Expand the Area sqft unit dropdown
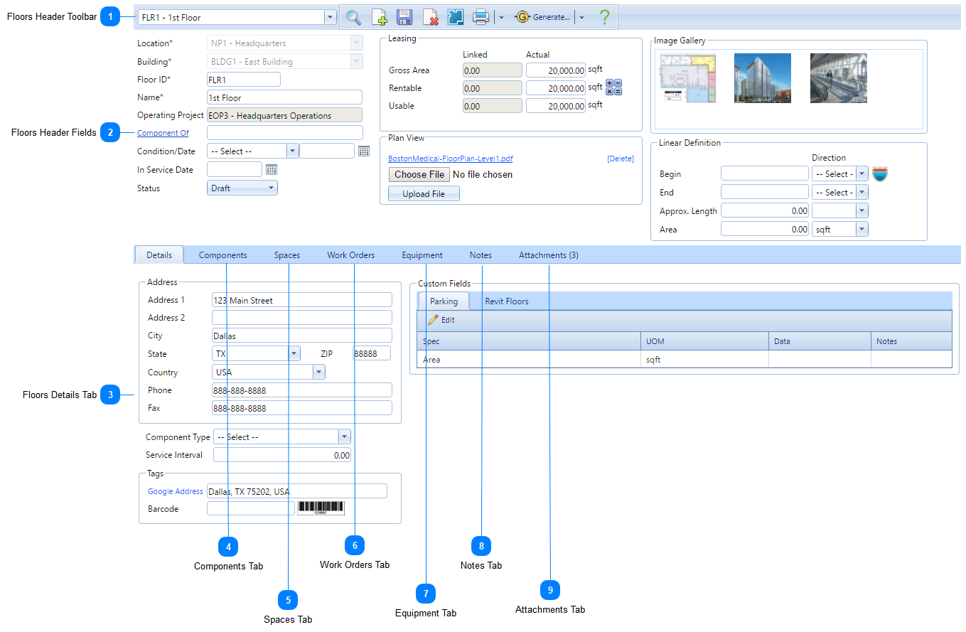The image size is (966, 632). (x=862, y=230)
